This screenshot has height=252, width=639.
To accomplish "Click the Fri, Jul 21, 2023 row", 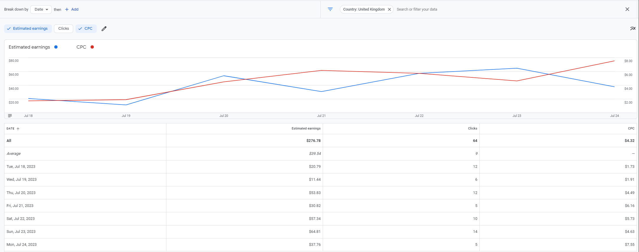I will (x=320, y=206).
